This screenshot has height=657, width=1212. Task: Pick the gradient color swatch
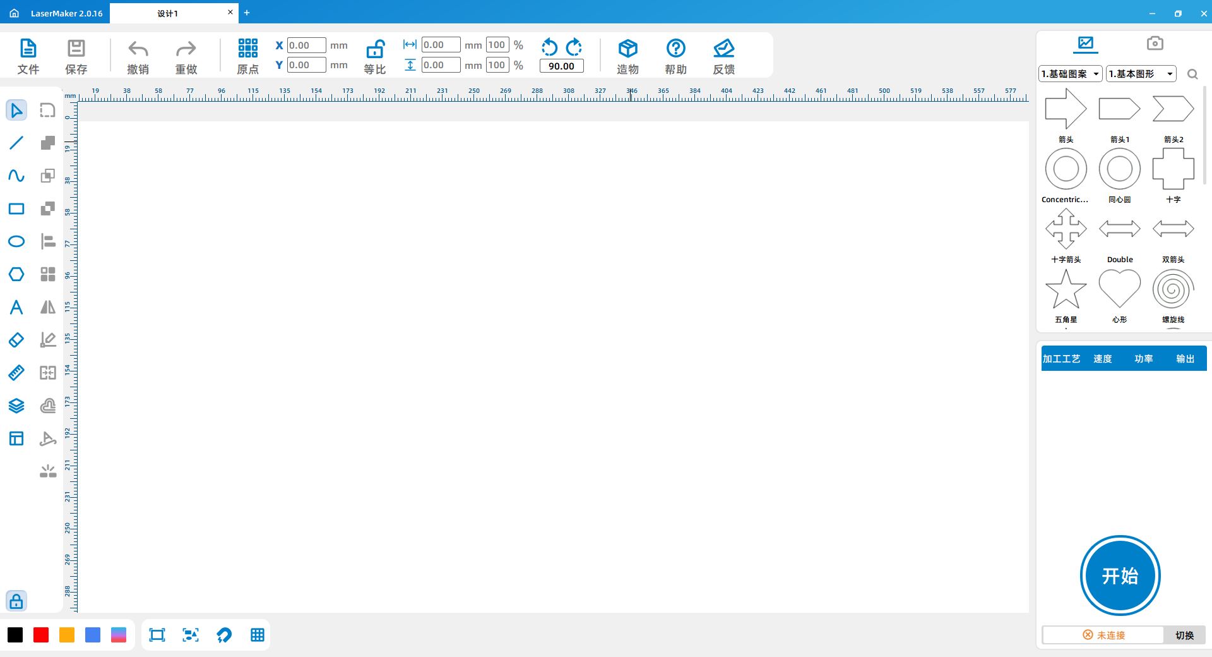[x=119, y=635]
